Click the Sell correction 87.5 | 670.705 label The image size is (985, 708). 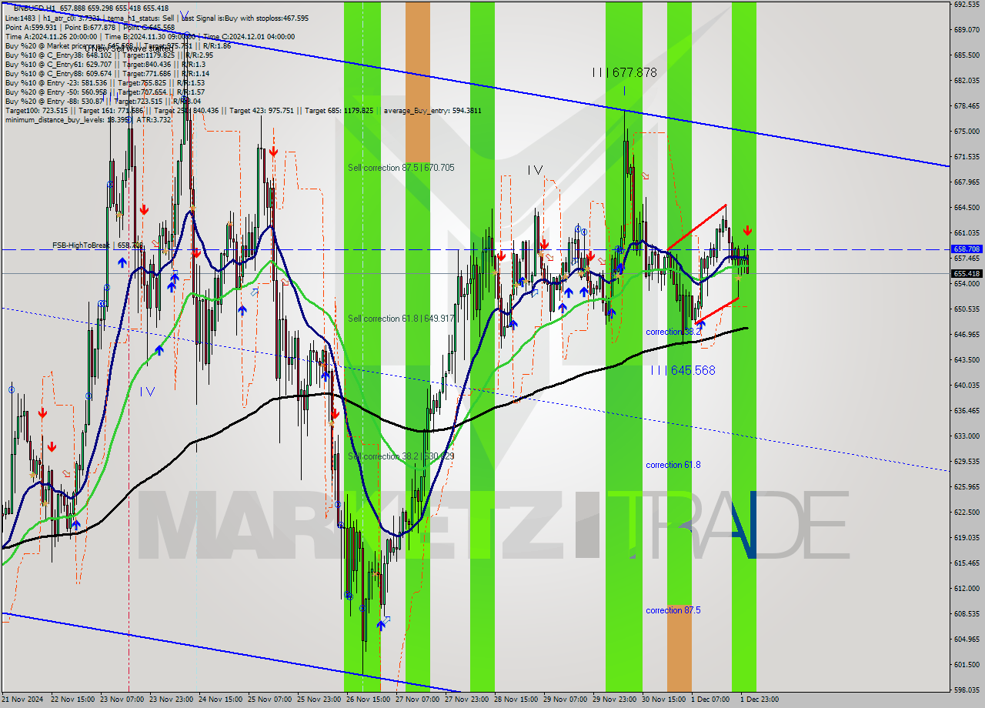click(x=401, y=168)
